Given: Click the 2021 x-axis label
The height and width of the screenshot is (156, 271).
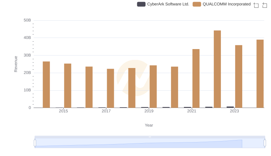Looking at the screenshot, I should (192, 111).
